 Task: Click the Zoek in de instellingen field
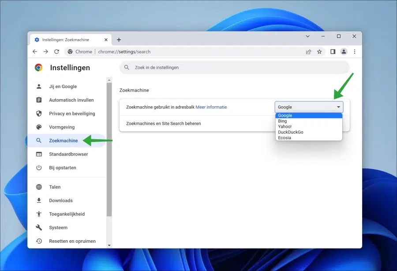coord(235,67)
